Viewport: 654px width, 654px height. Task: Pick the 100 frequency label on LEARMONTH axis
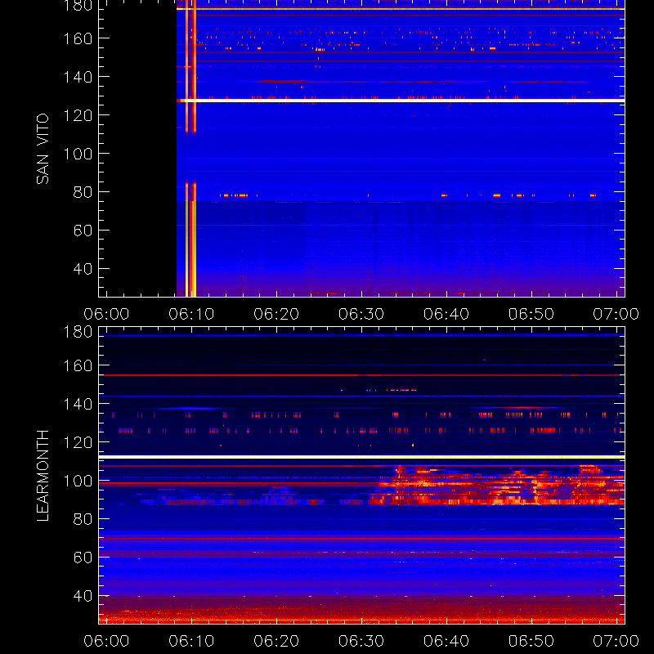tap(78, 481)
